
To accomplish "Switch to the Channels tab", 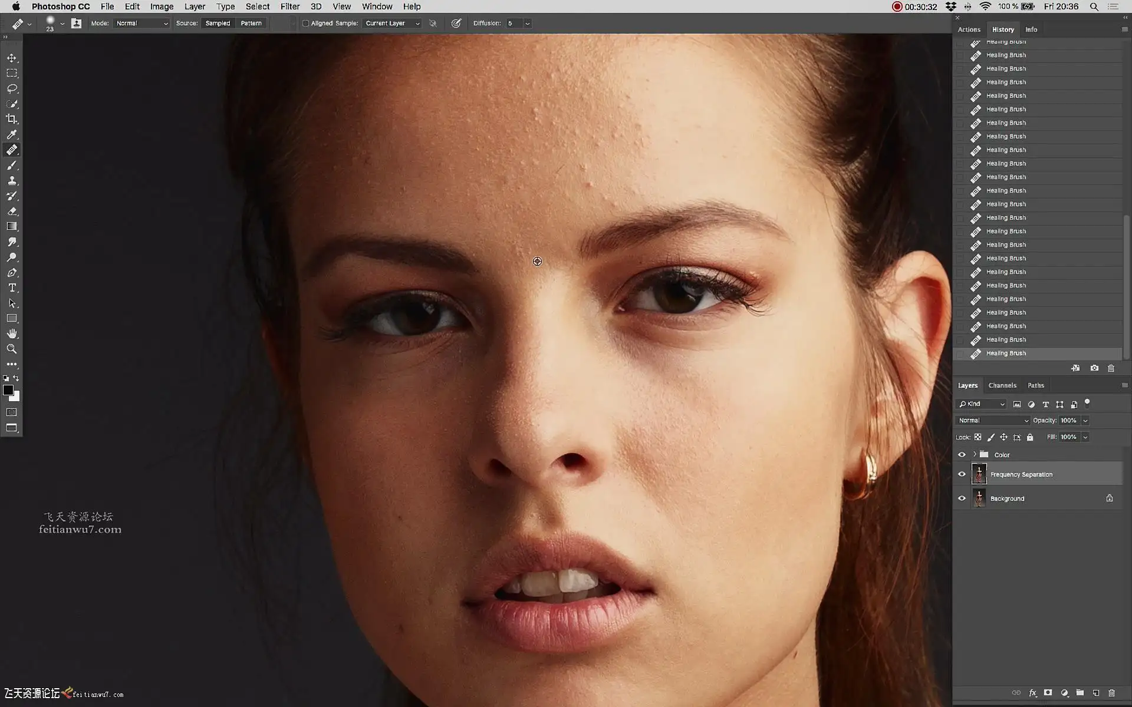I will click(x=1002, y=385).
